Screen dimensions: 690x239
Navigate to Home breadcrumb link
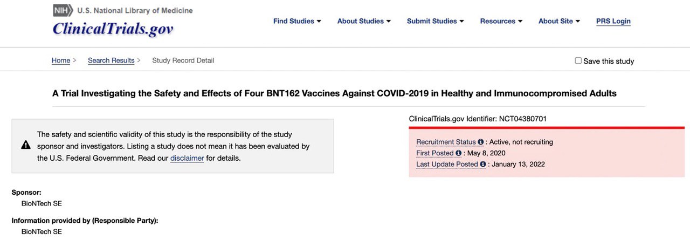tap(61, 60)
